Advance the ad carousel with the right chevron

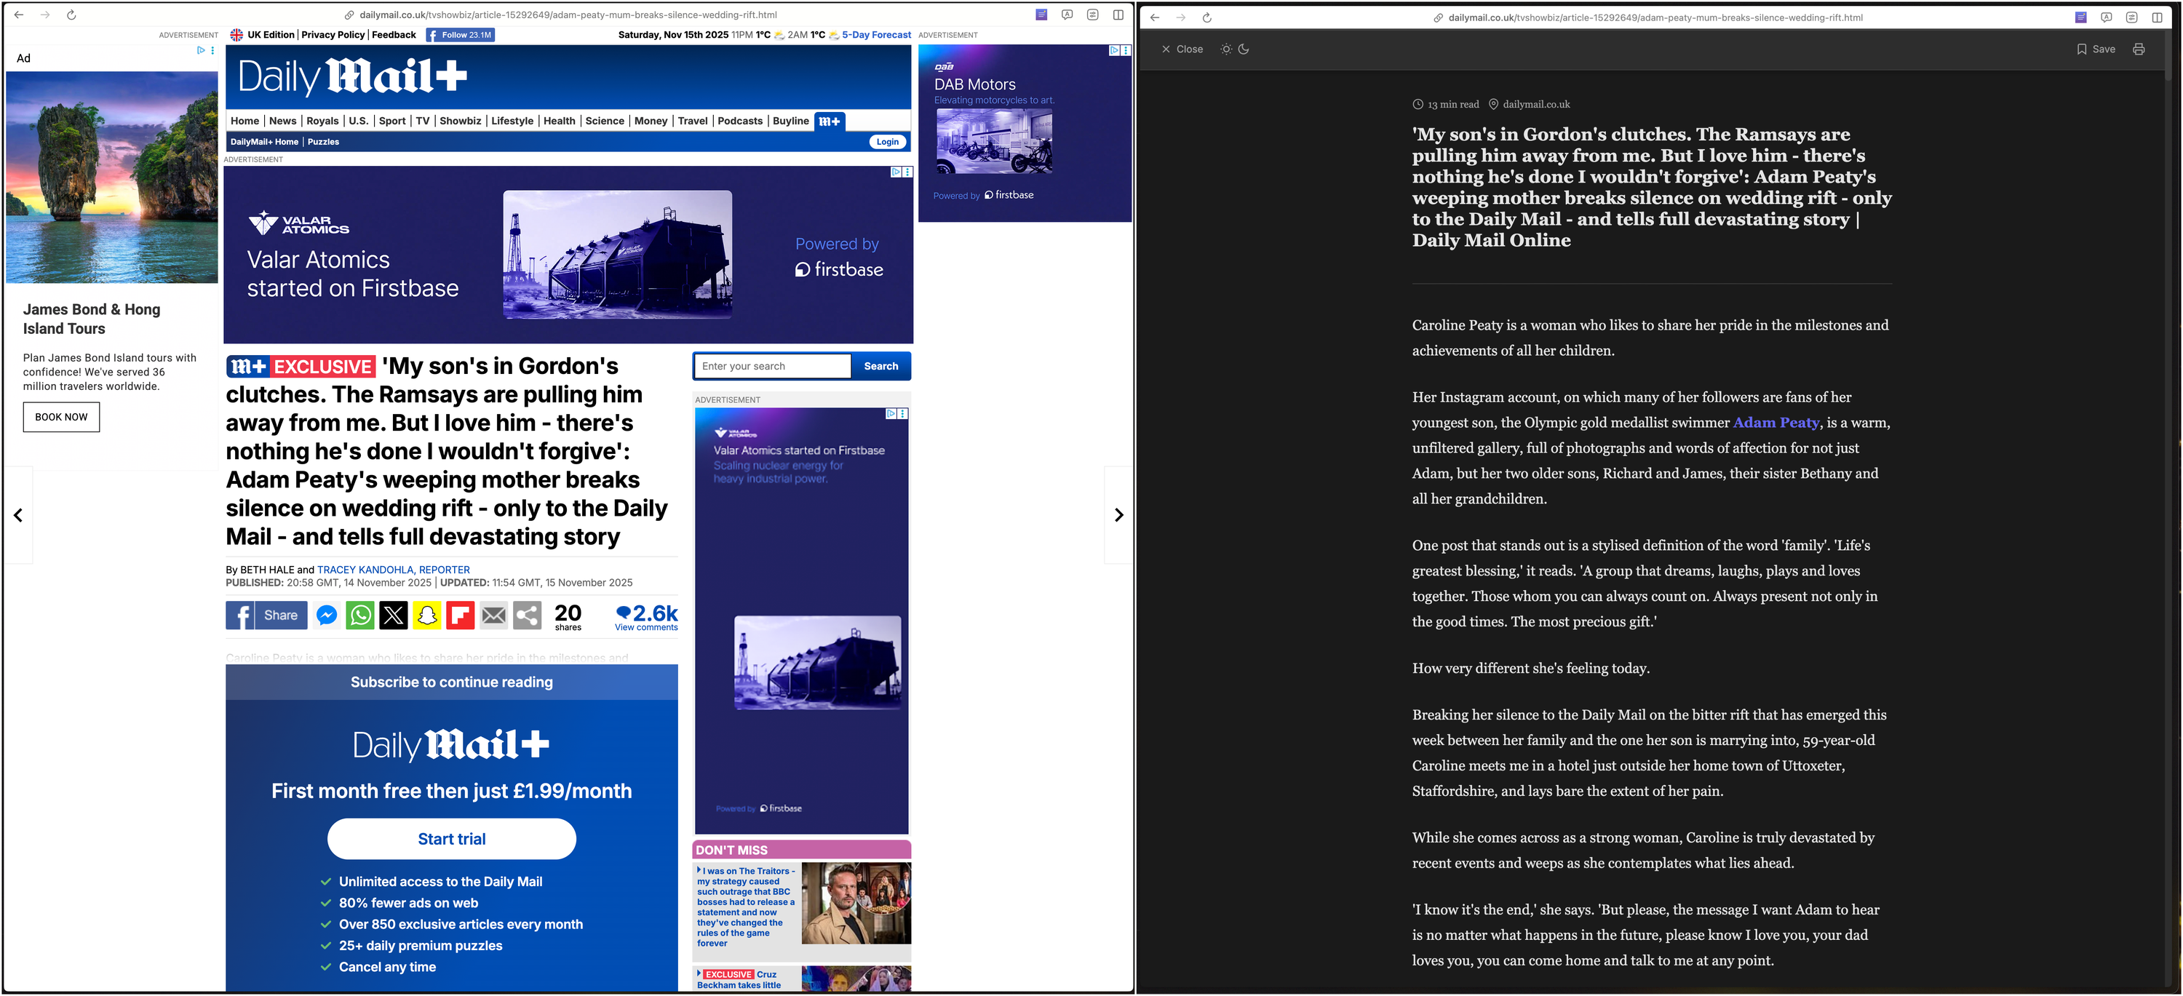tap(1118, 515)
